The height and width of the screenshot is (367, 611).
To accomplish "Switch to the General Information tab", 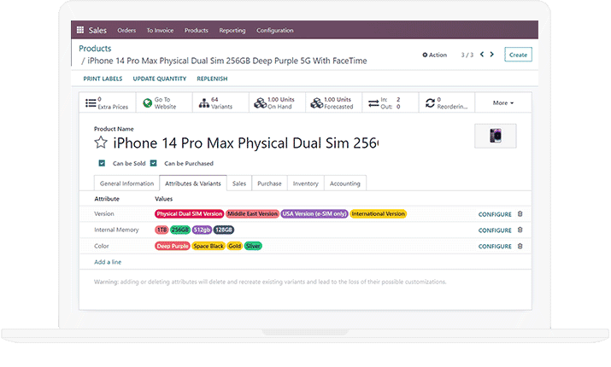I will tap(126, 183).
